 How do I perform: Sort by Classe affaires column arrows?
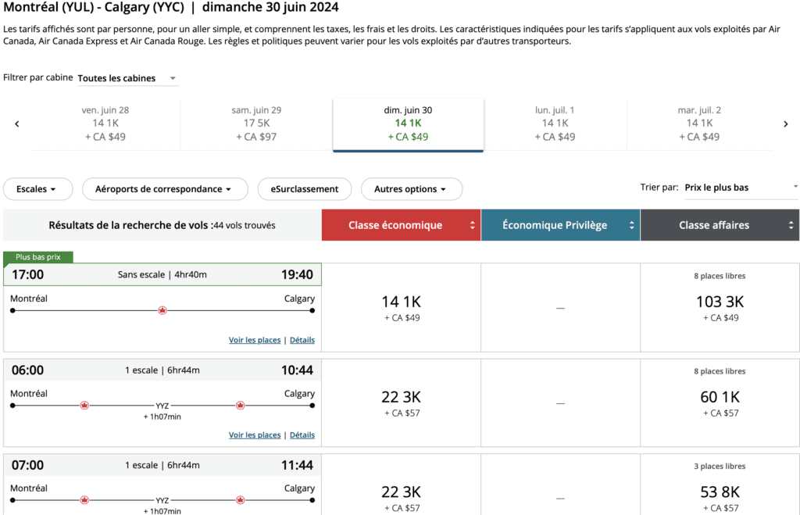click(x=791, y=225)
